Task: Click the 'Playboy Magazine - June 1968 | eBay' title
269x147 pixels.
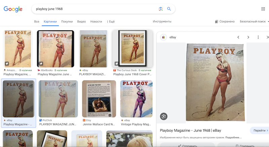Action: coord(190,131)
